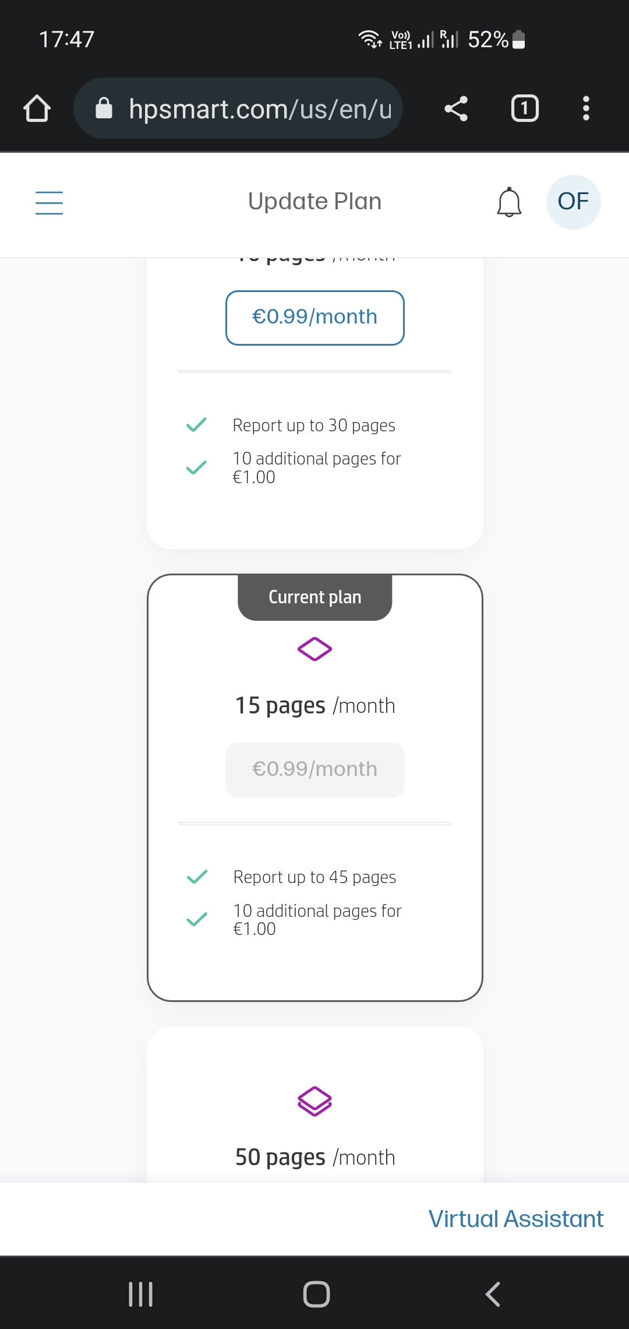629x1329 pixels.
Task: Open the browser three-dot menu
Action: [x=586, y=108]
